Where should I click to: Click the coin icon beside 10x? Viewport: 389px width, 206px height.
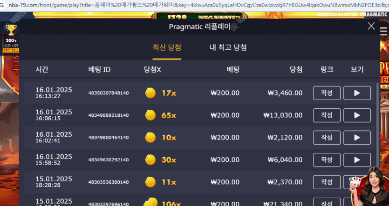click(150, 138)
